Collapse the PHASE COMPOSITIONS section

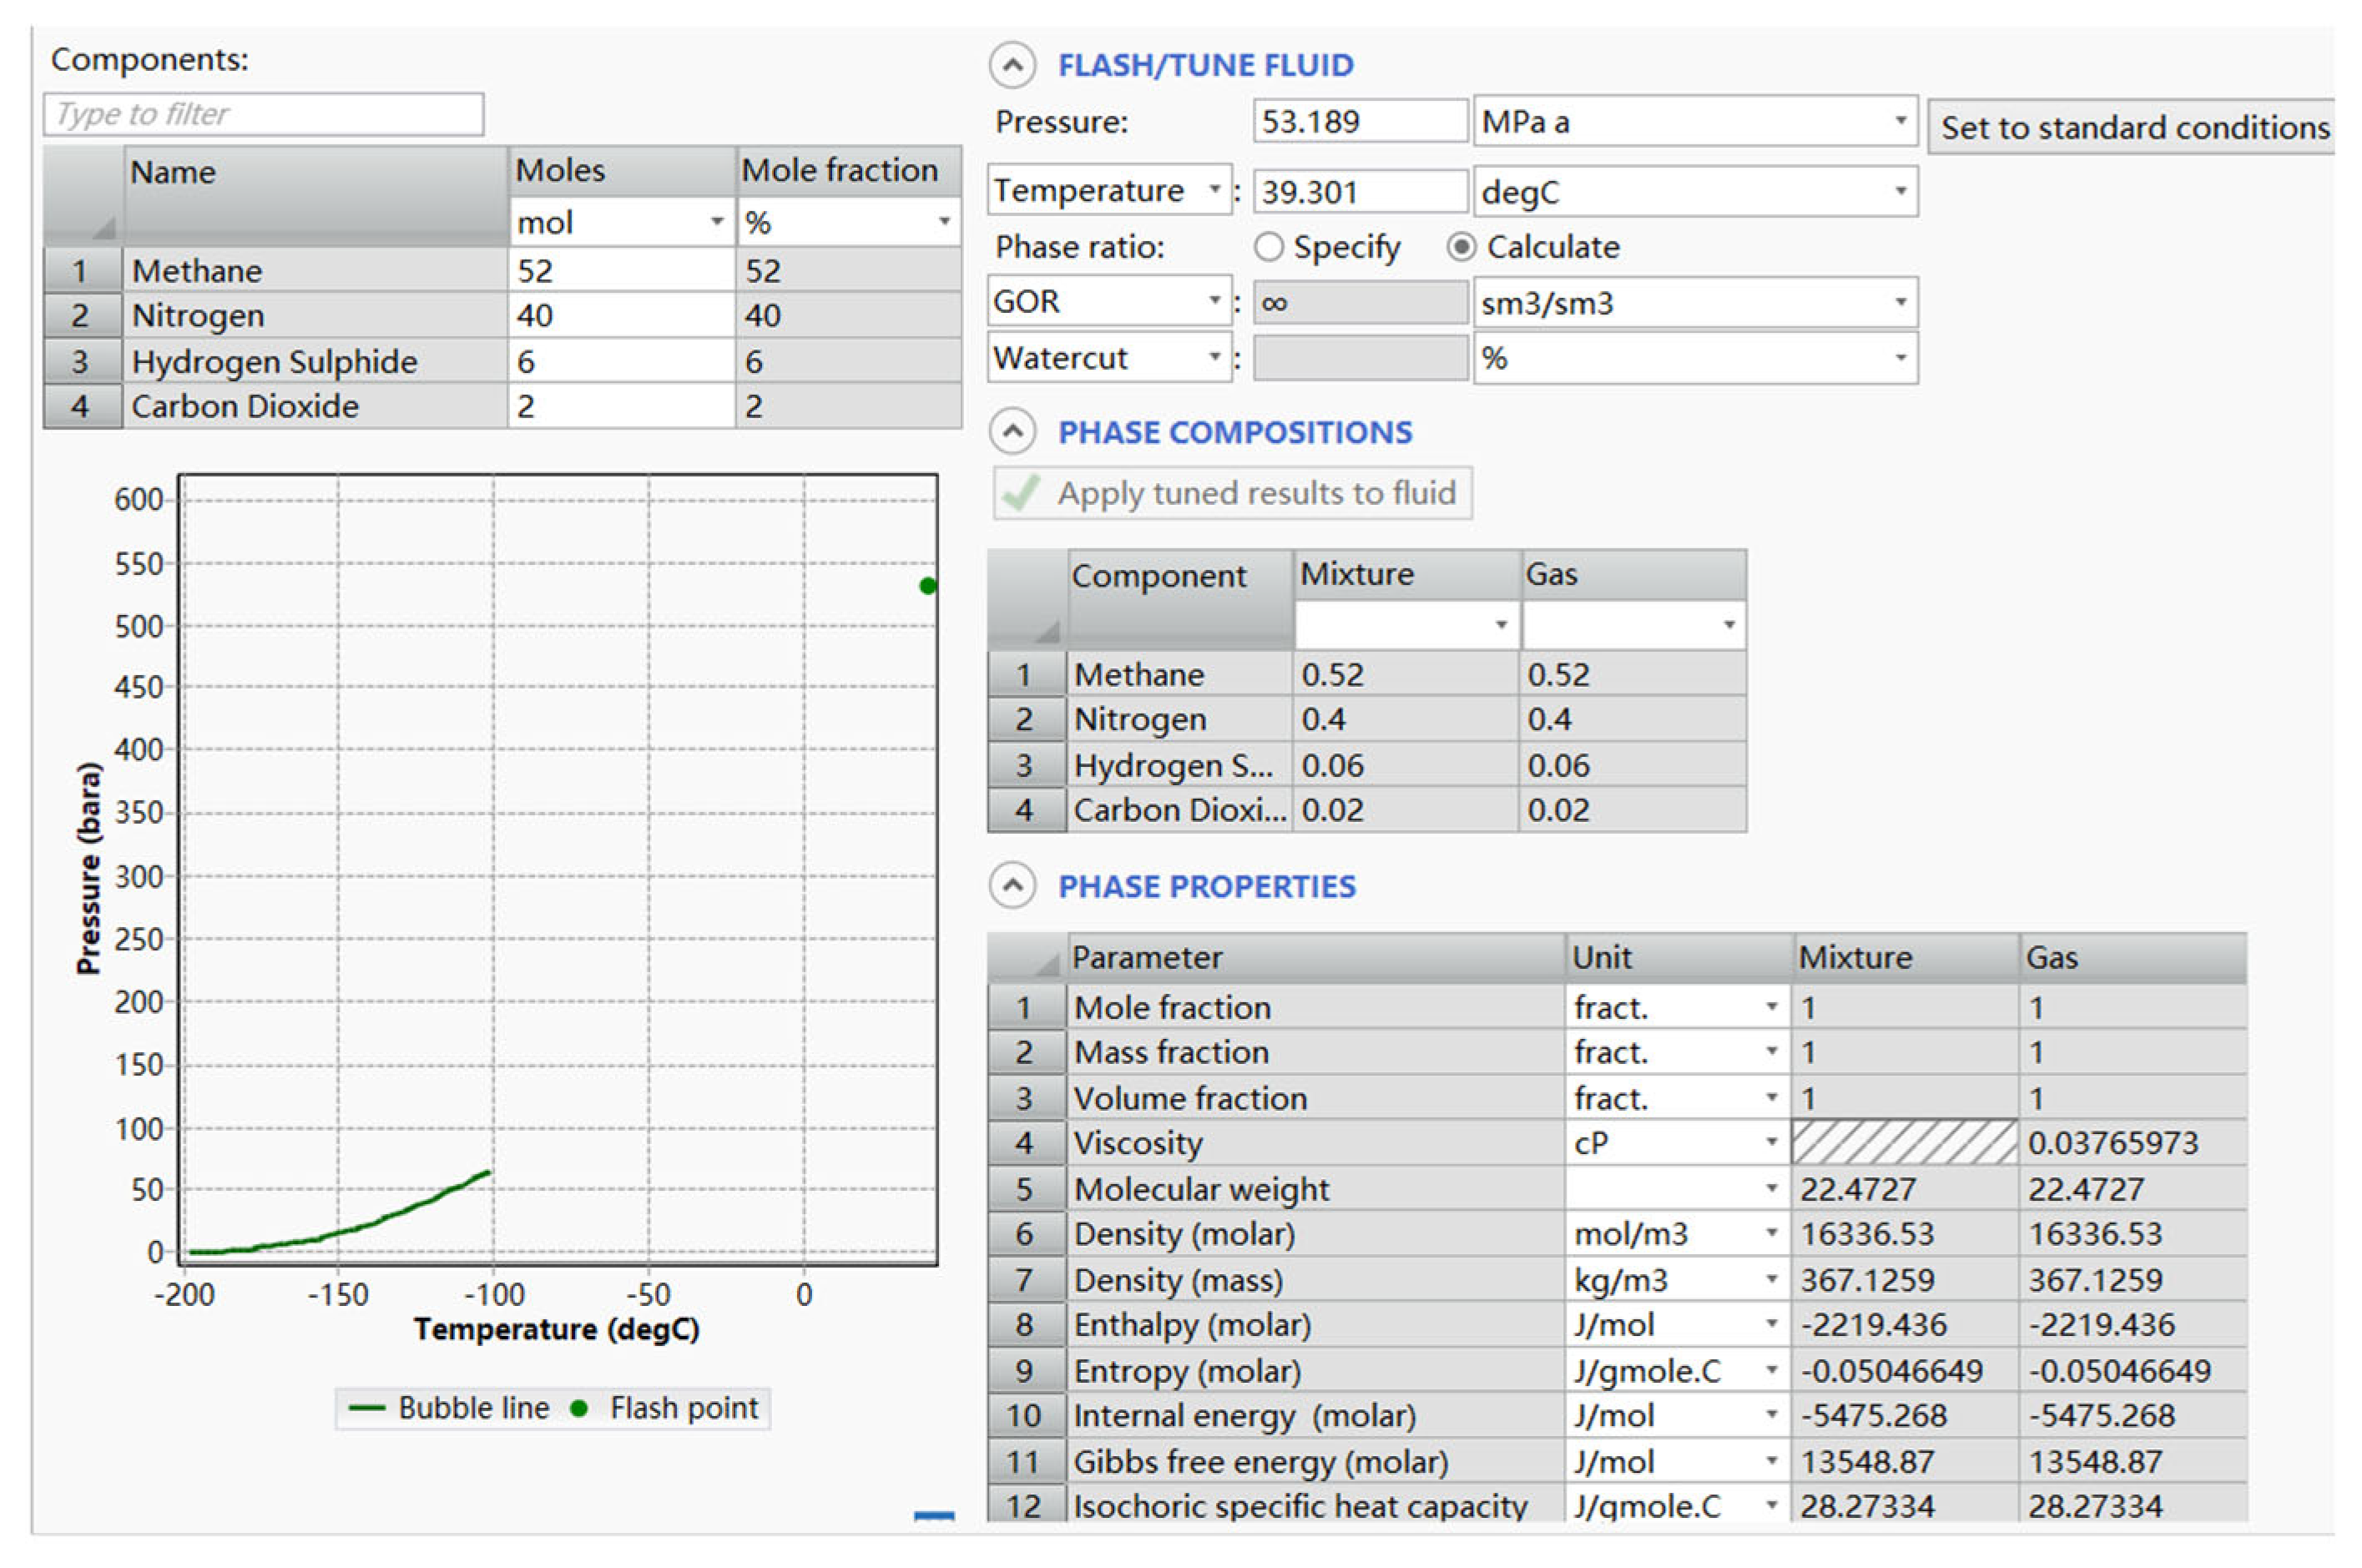pyautogui.click(x=1012, y=432)
